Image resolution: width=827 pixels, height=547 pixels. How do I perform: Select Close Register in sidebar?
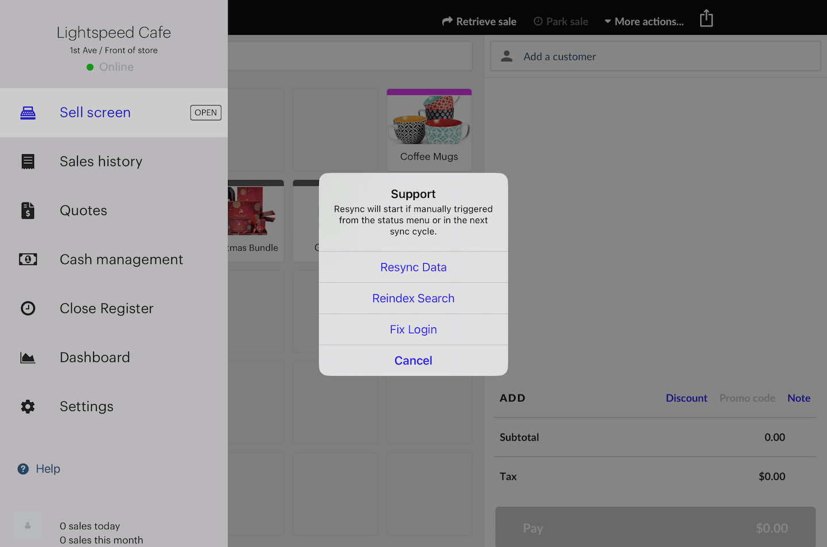pyautogui.click(x=114, y=308)
